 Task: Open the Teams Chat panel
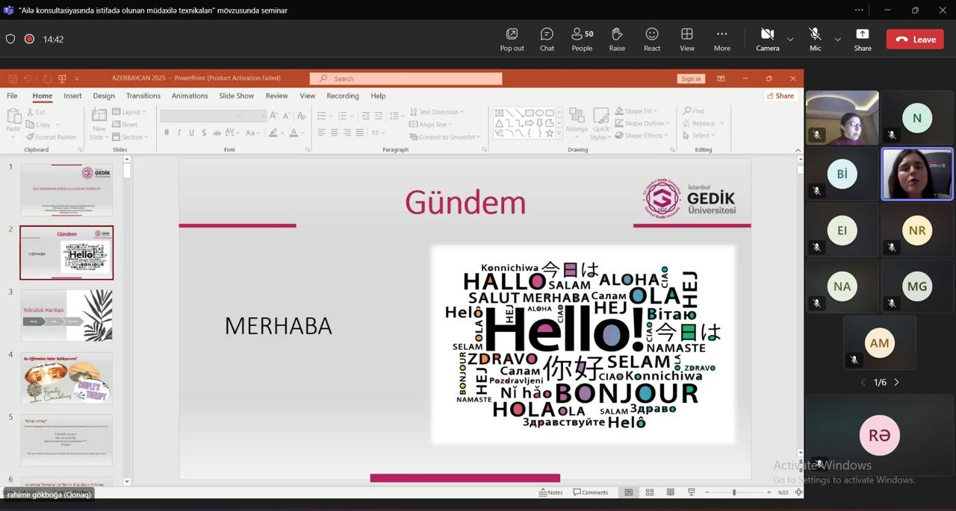[x=547, y=39]
